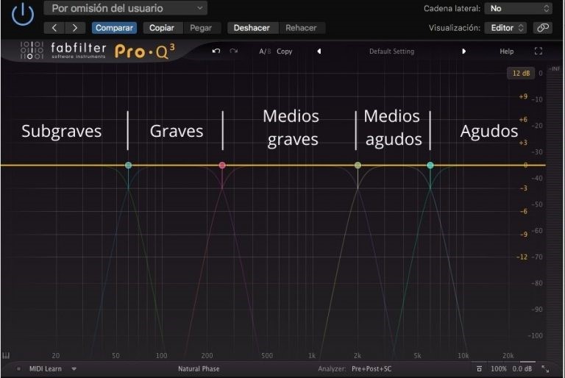The image size is (565, 378).
Task: Adjust the 0.0 dB output gain control
Action: (524, 368)
